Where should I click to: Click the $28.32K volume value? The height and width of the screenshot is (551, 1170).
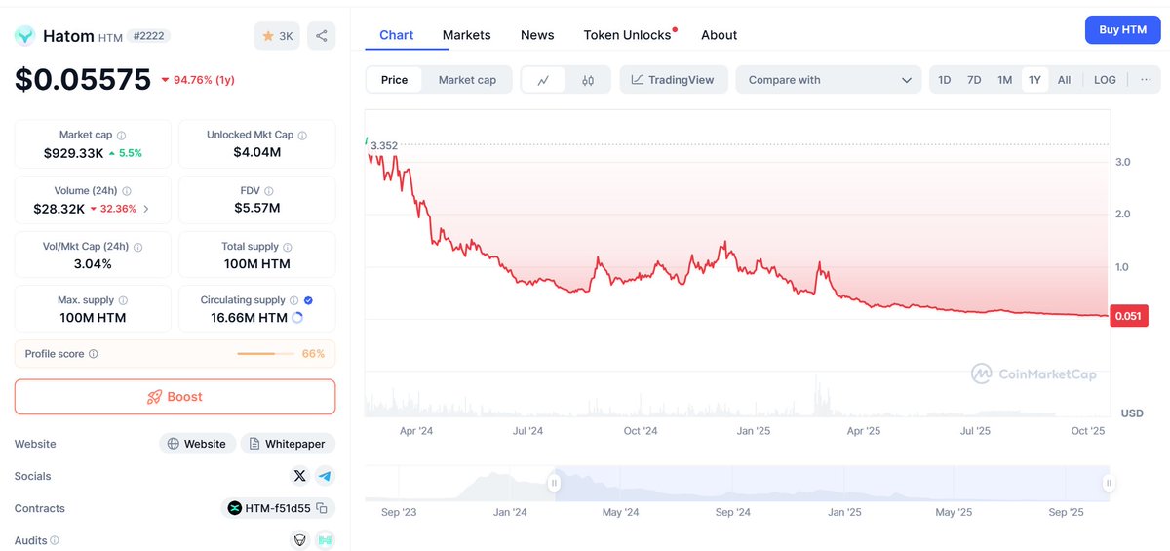(x=58, y=209)
